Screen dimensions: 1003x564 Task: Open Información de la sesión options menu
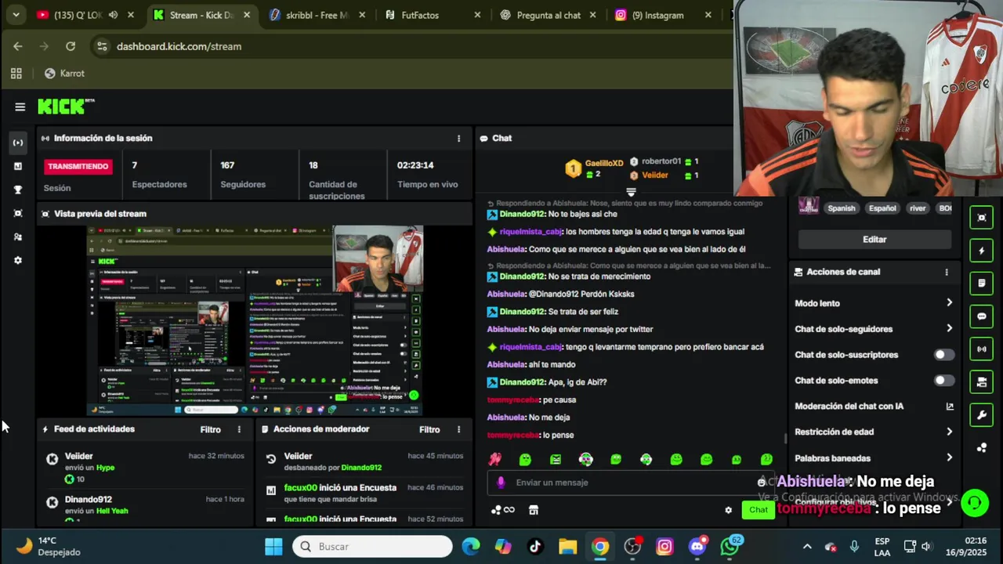pos(459,138)
